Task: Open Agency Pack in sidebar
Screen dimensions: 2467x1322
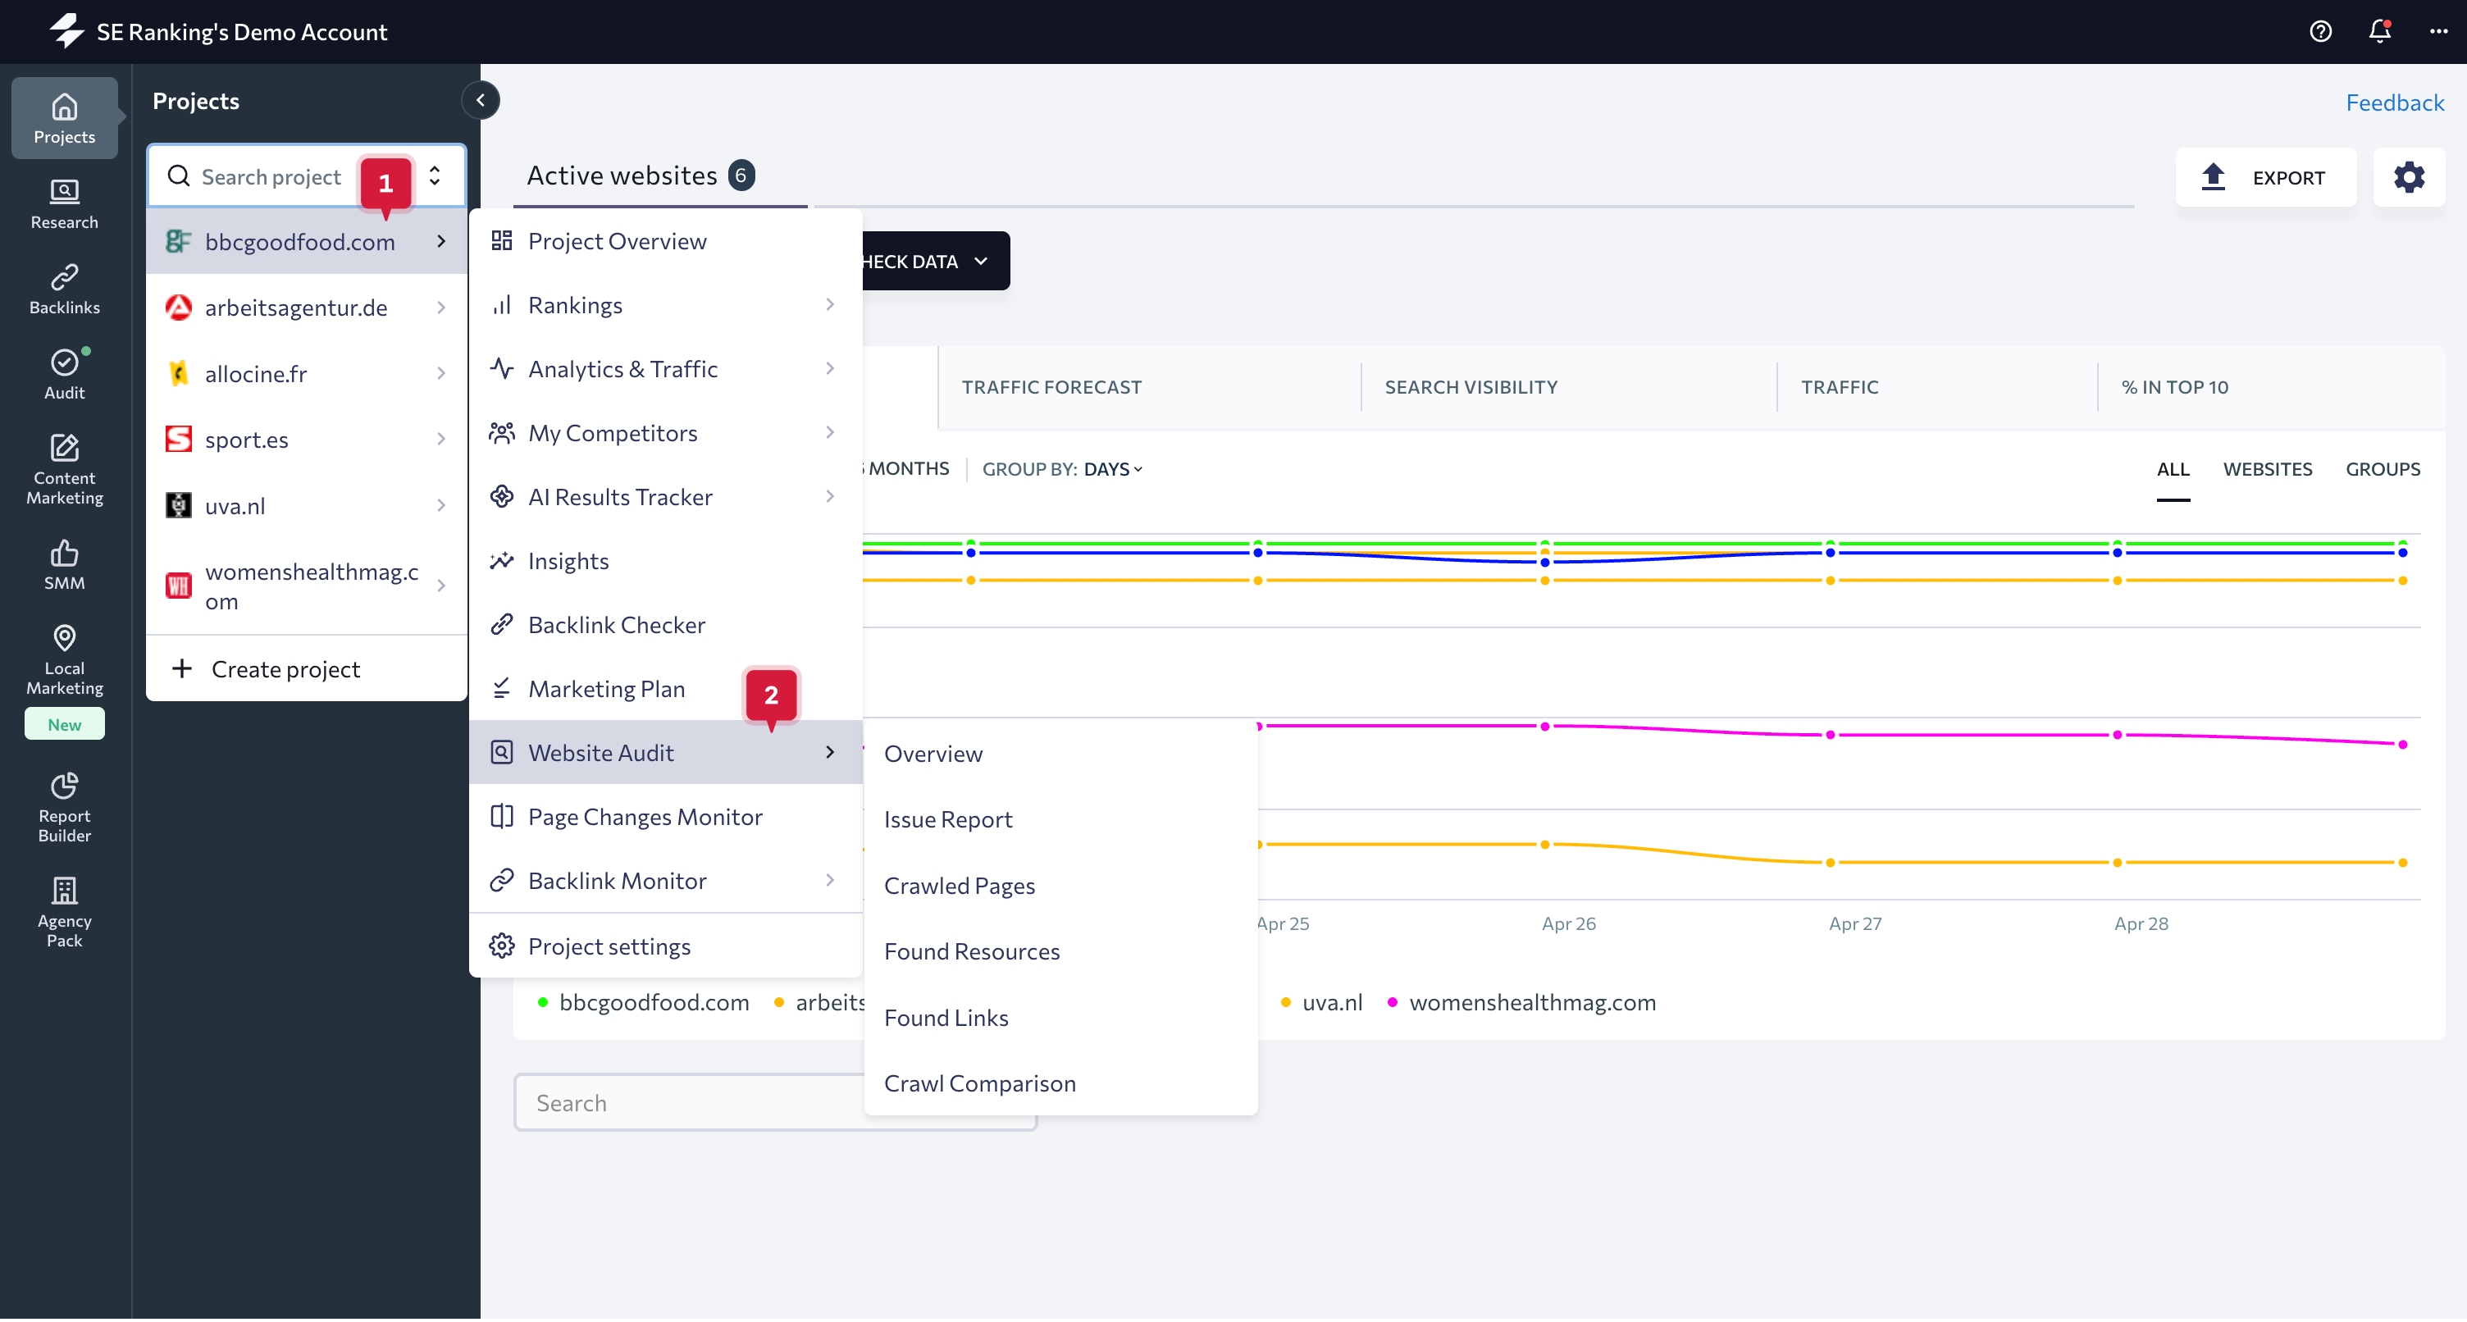Action: coord(64,913)
